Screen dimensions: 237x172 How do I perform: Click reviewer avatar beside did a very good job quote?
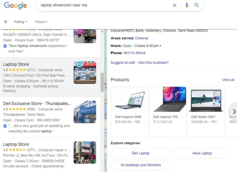[5, 126]
